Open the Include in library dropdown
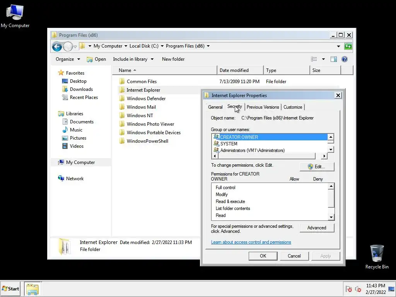396x297 pixels. tap(133, 59)
